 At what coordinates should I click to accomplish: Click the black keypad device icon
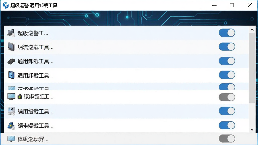pos(11,61)
